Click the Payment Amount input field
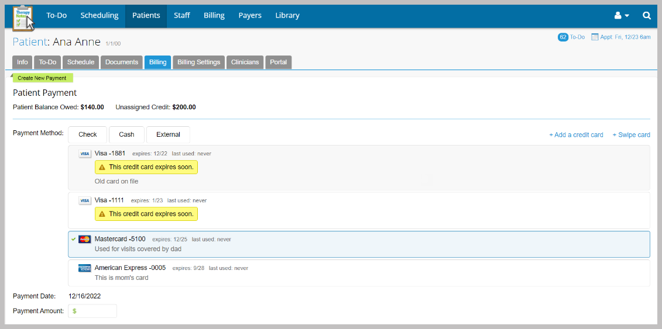 tap(95, 311)
